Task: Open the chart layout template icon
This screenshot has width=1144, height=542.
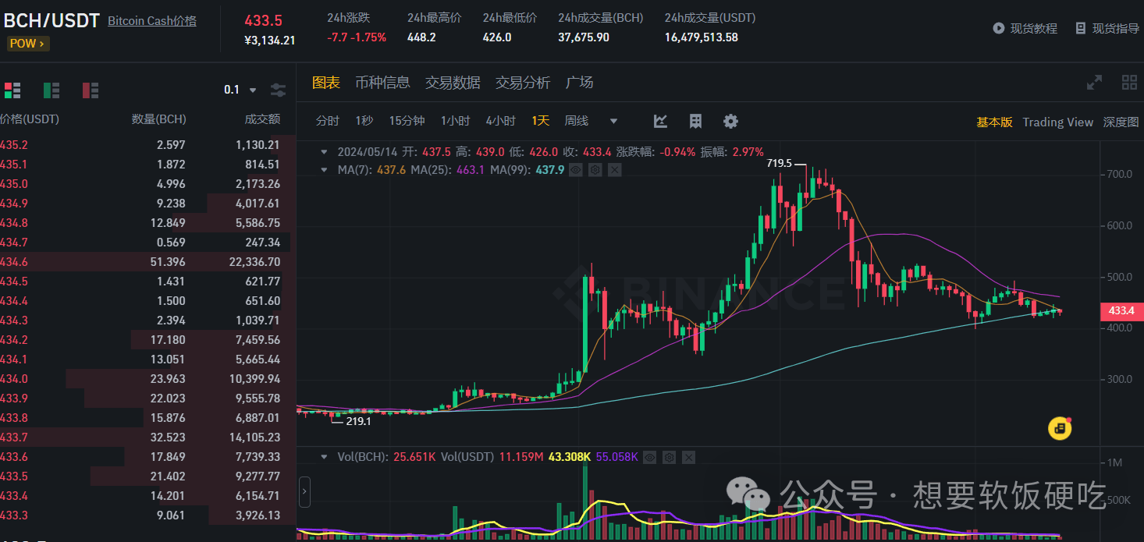Action: click(x=695, y=121)
